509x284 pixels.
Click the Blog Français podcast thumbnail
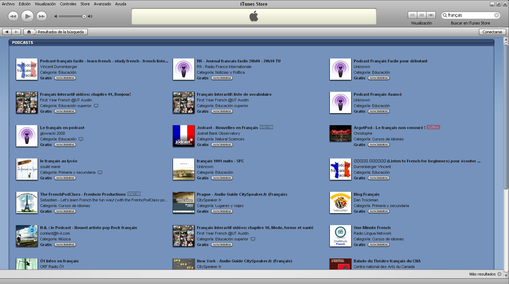[x=340, y=202]
